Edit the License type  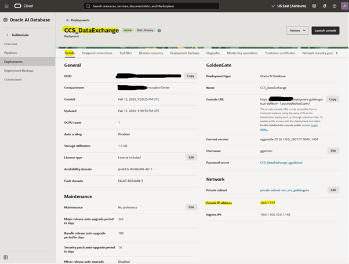coord(191,157)
